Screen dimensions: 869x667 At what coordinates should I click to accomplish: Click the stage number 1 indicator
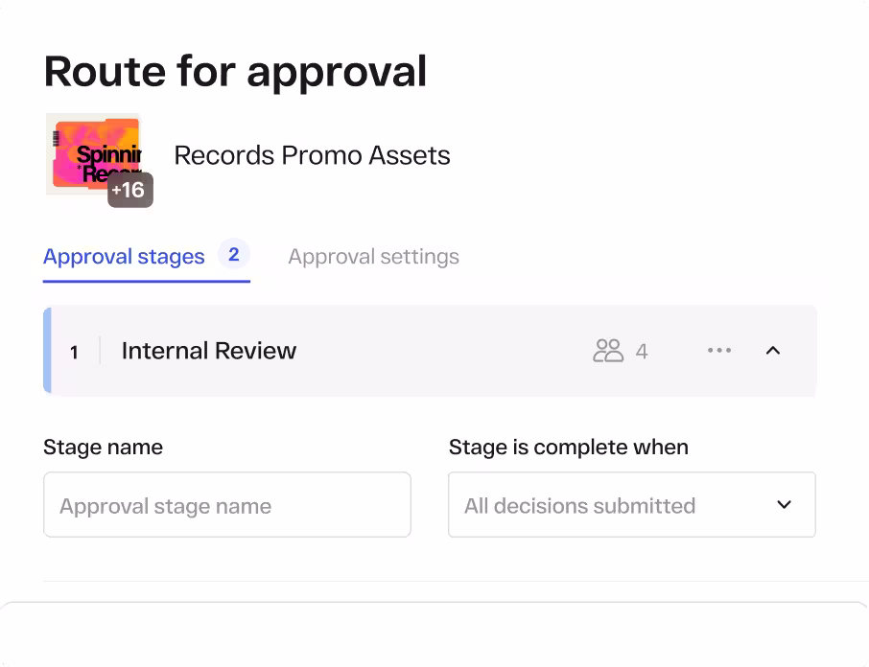[74, 352]
